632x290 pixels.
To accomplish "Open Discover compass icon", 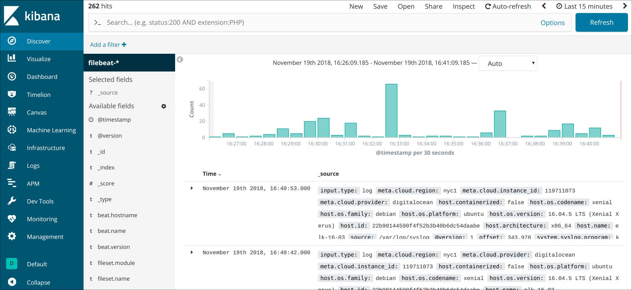I will 12,41.
